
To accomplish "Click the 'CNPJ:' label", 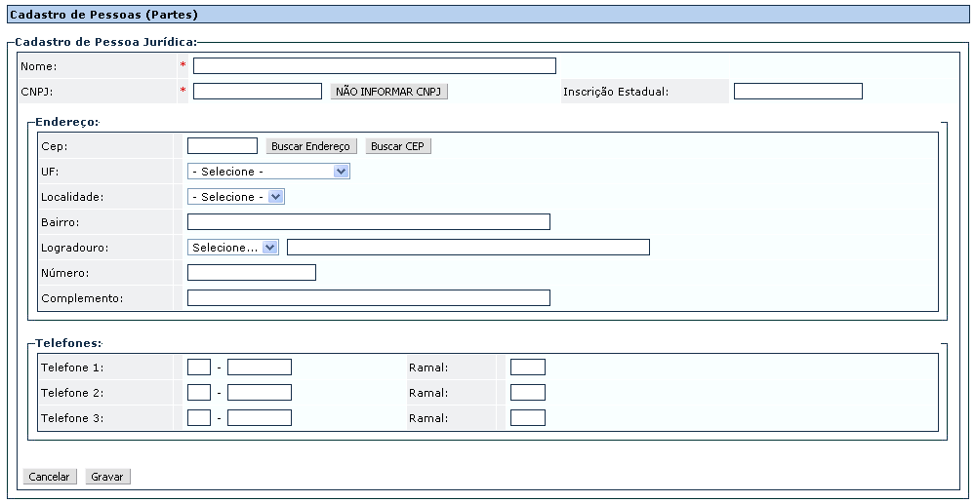I will pyautogui.click(x=37, y=92).
